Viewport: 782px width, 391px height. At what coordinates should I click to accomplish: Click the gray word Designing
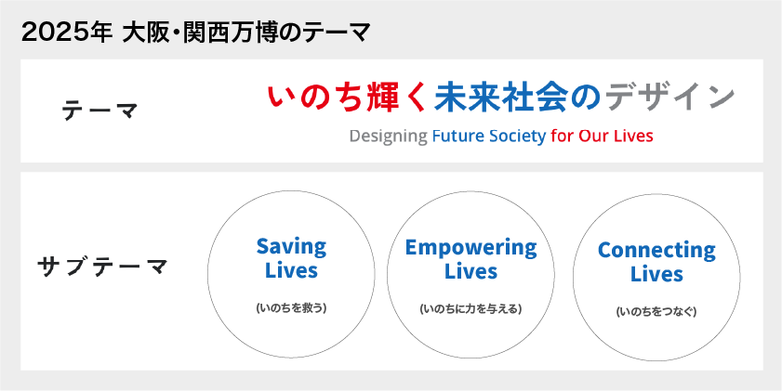click(x=388, y=137)
